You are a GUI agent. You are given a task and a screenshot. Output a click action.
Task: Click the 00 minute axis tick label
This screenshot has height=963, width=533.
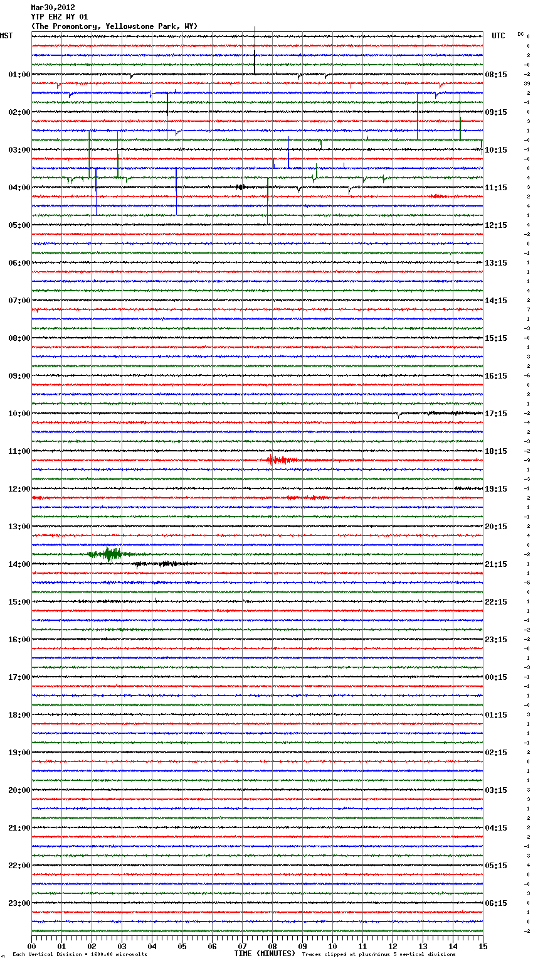[31, 946]
